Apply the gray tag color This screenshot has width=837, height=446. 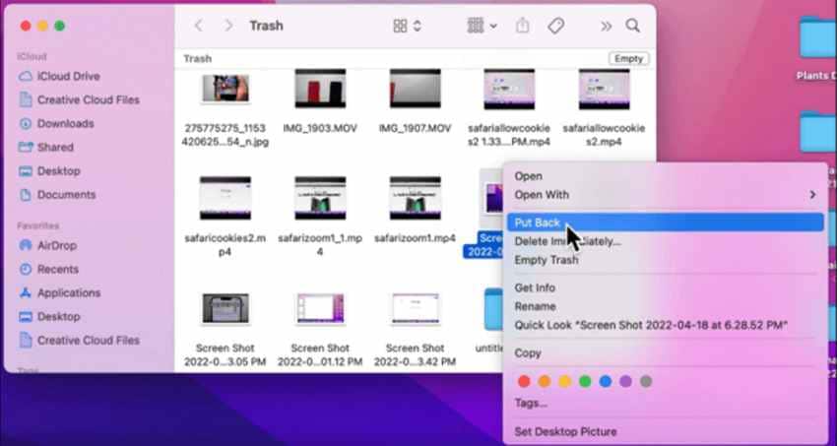[x=646, y=381]
